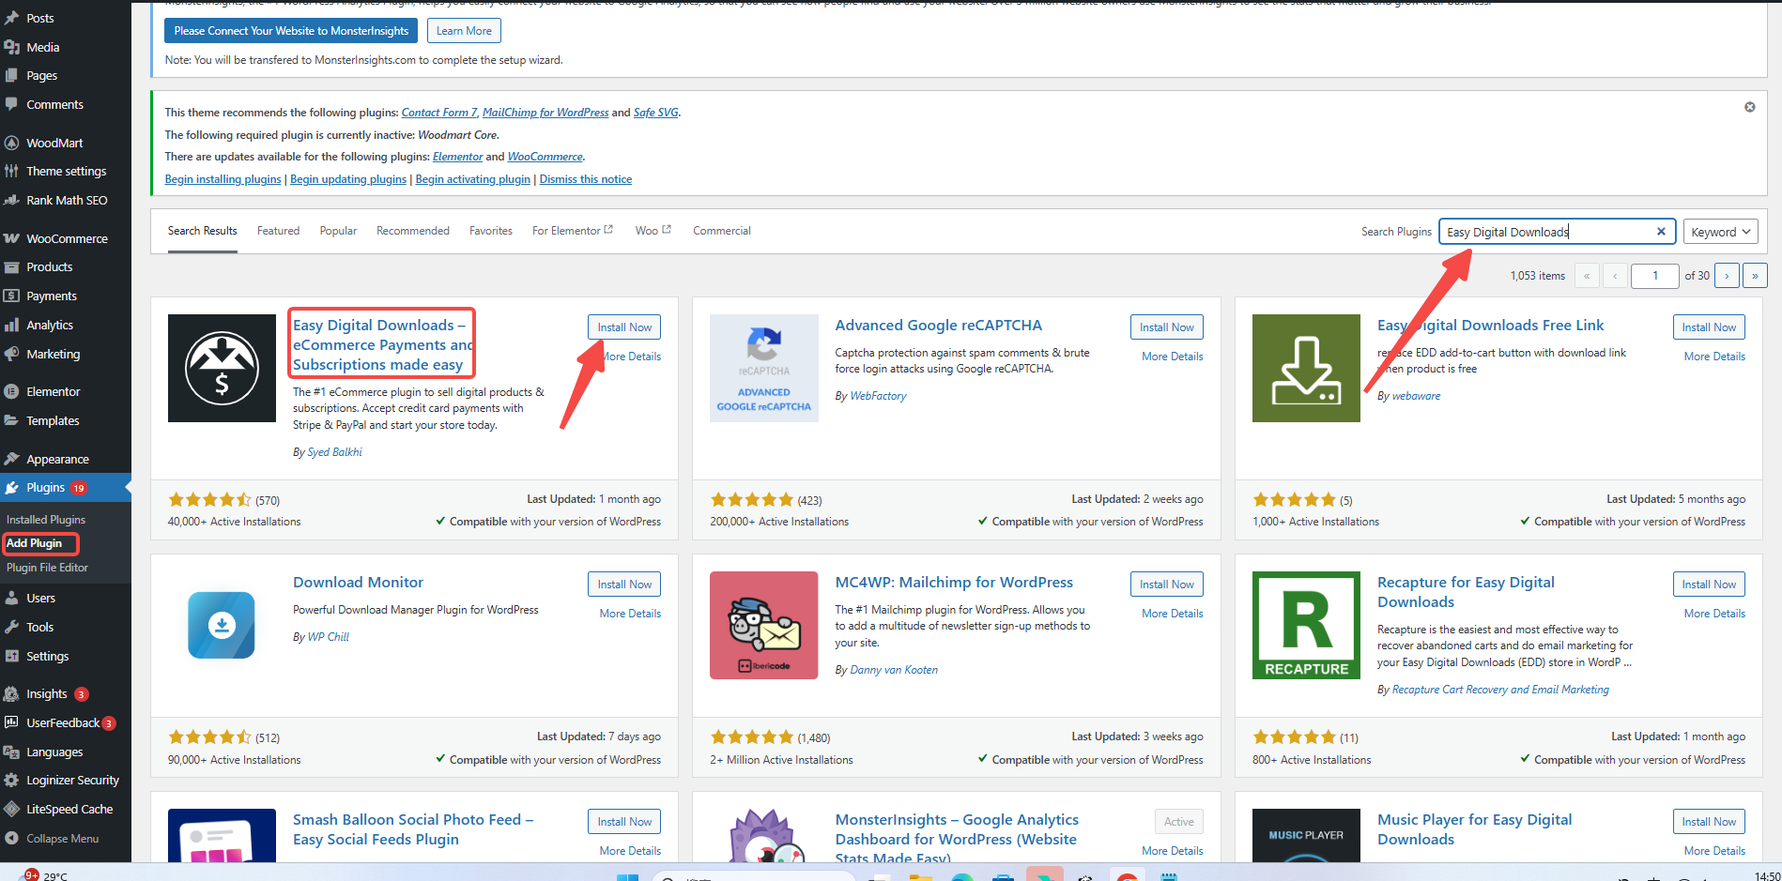The height and width of the screenshot is (881, 1782).
Task: Open the Popular plugins tab
Action: [x=338, y=231]
